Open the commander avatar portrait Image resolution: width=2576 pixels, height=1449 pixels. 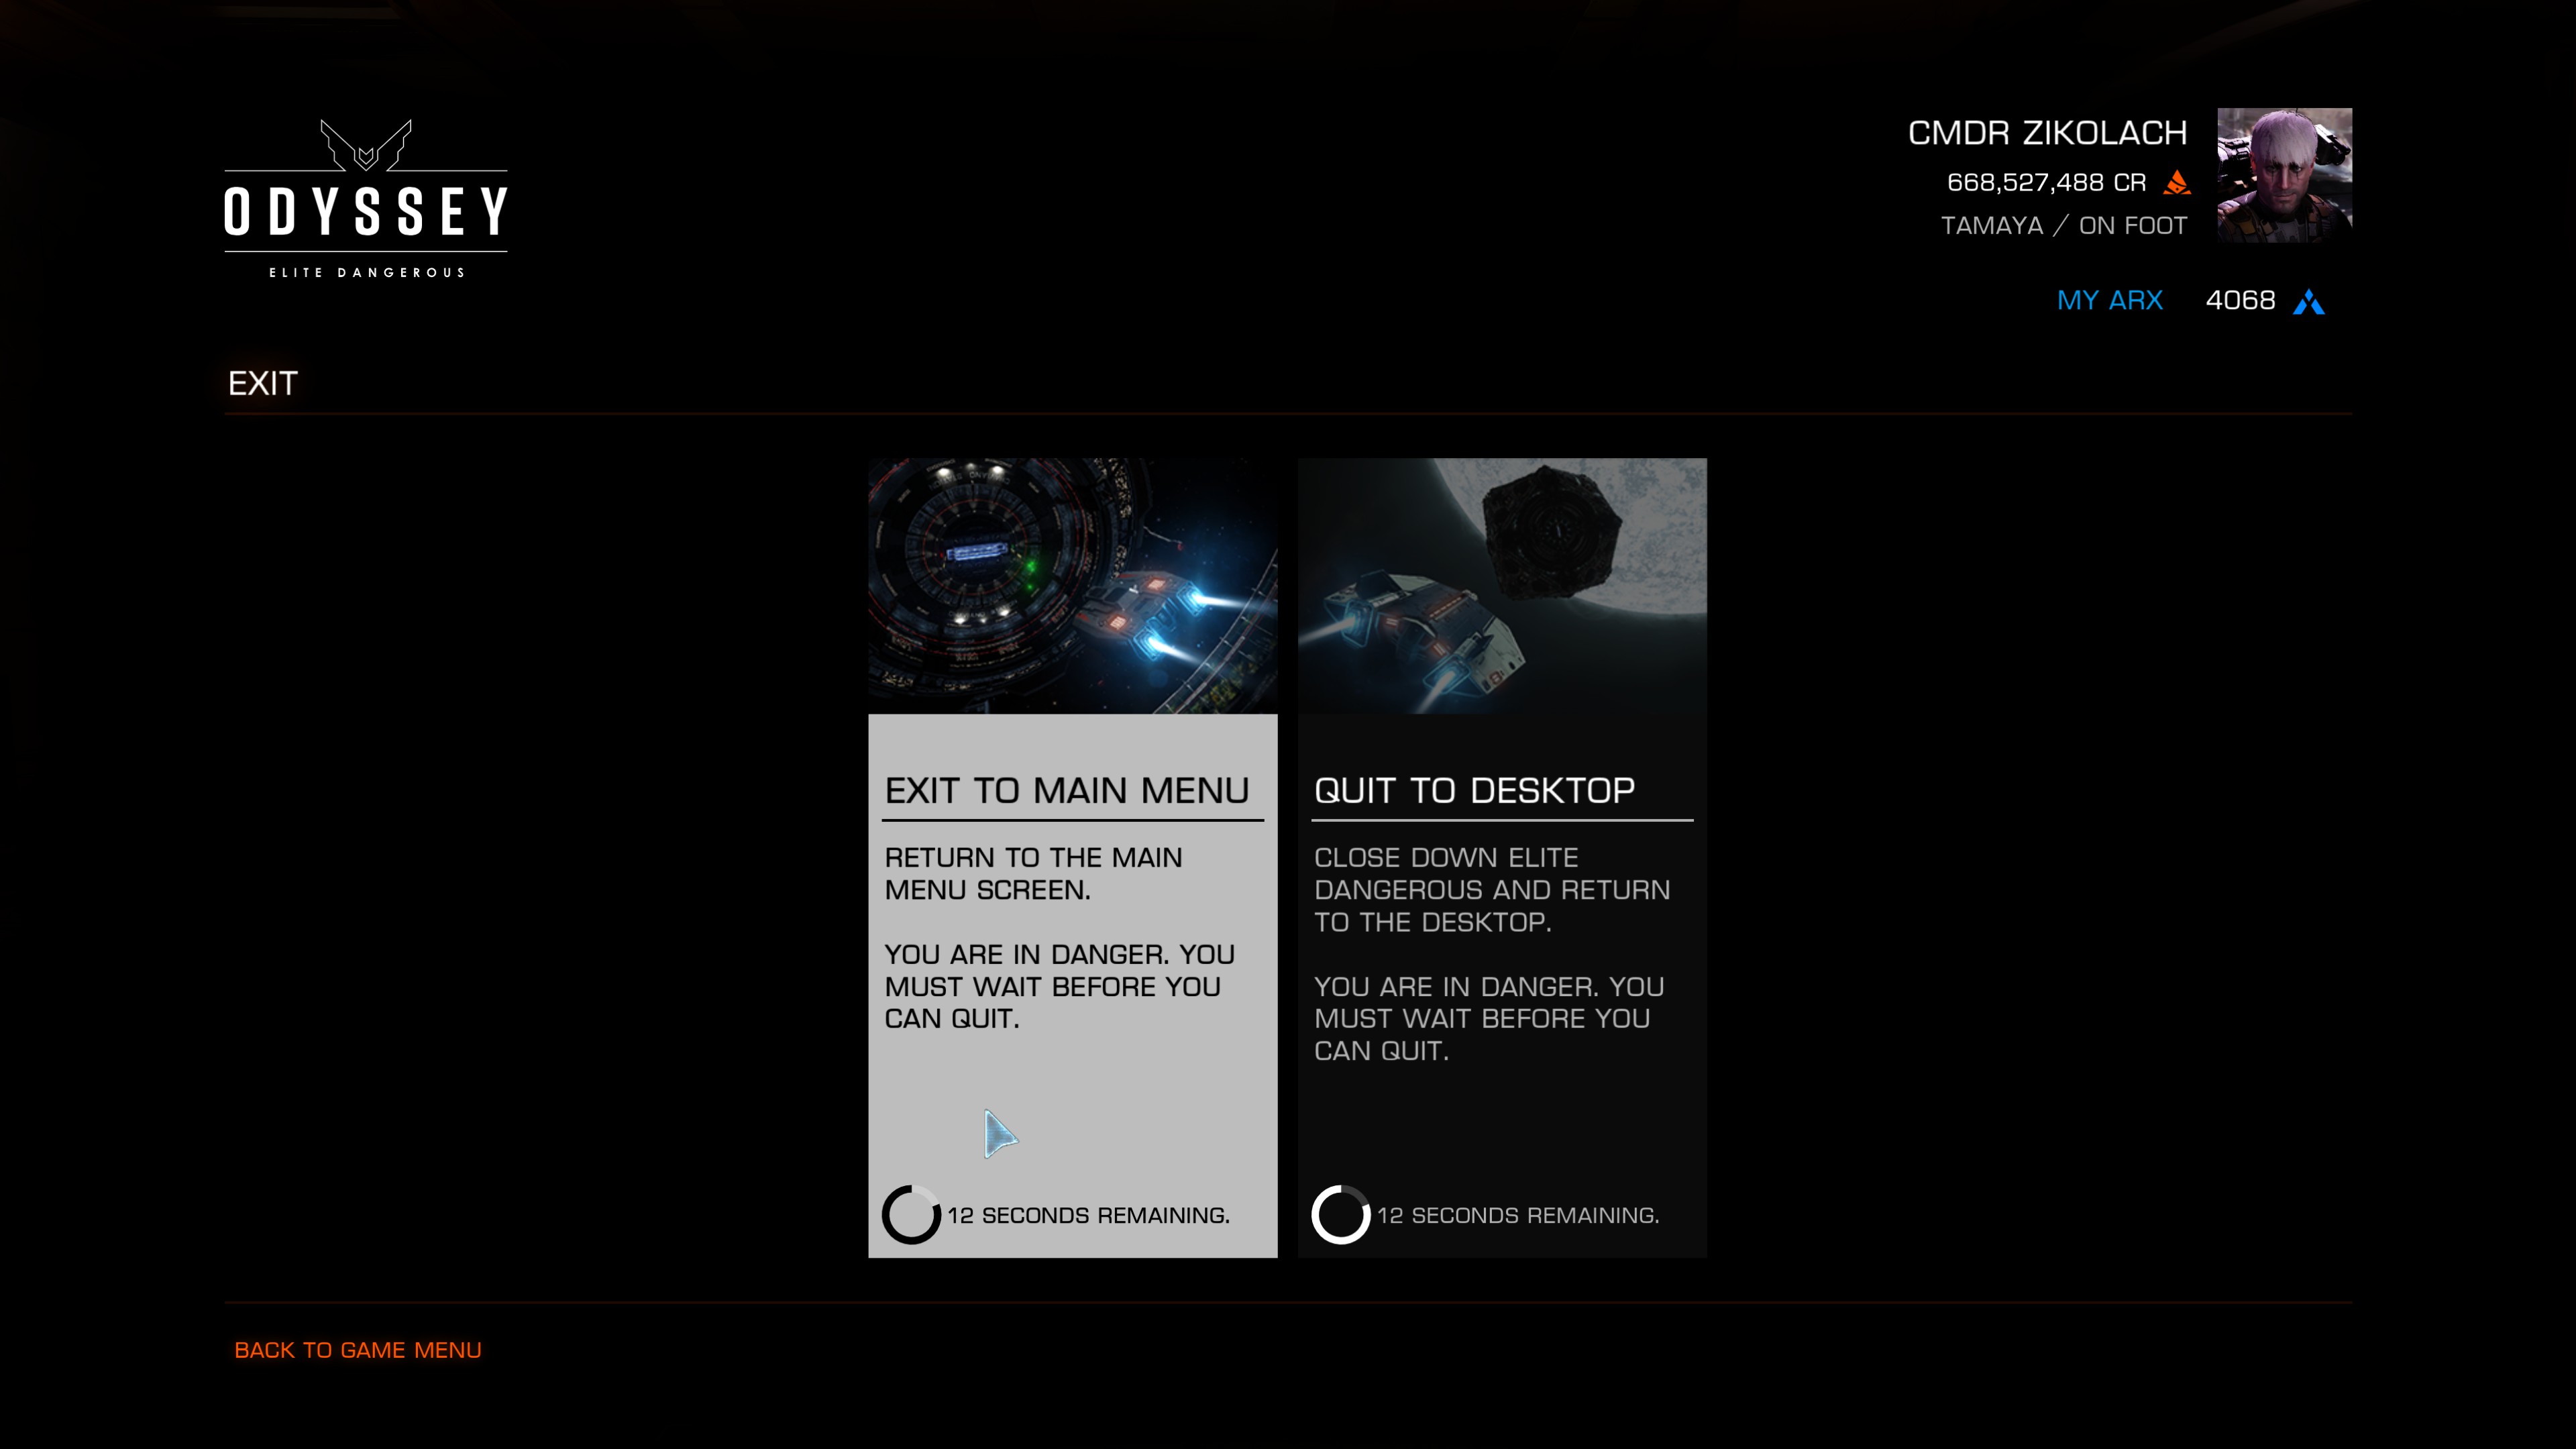2284,175
